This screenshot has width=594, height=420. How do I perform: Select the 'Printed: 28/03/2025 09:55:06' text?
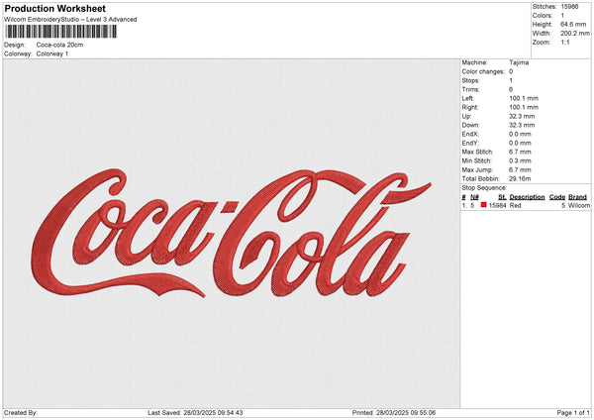pos(394,412)
